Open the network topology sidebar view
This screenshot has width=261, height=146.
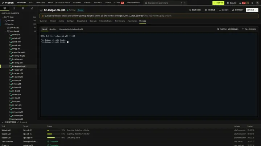(32, 8)
